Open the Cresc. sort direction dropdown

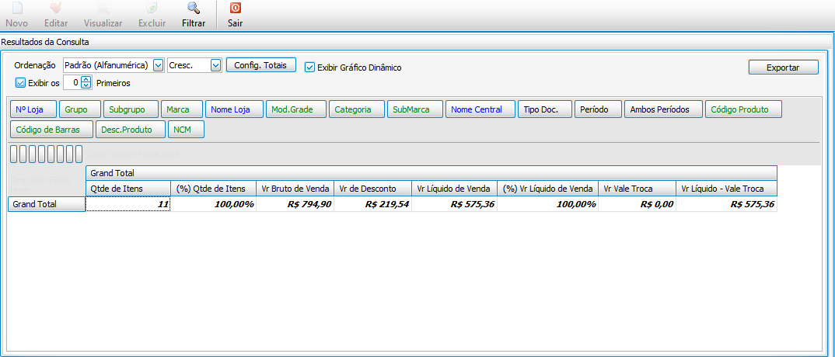215,65
